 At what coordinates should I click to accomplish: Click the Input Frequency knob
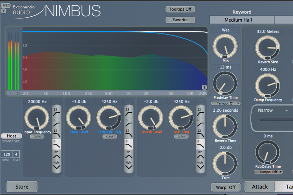click(37, 118)
